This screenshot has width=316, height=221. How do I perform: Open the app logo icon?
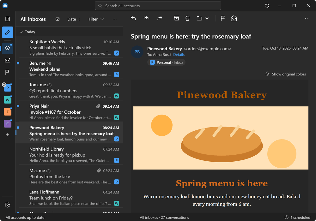(5, 6)
